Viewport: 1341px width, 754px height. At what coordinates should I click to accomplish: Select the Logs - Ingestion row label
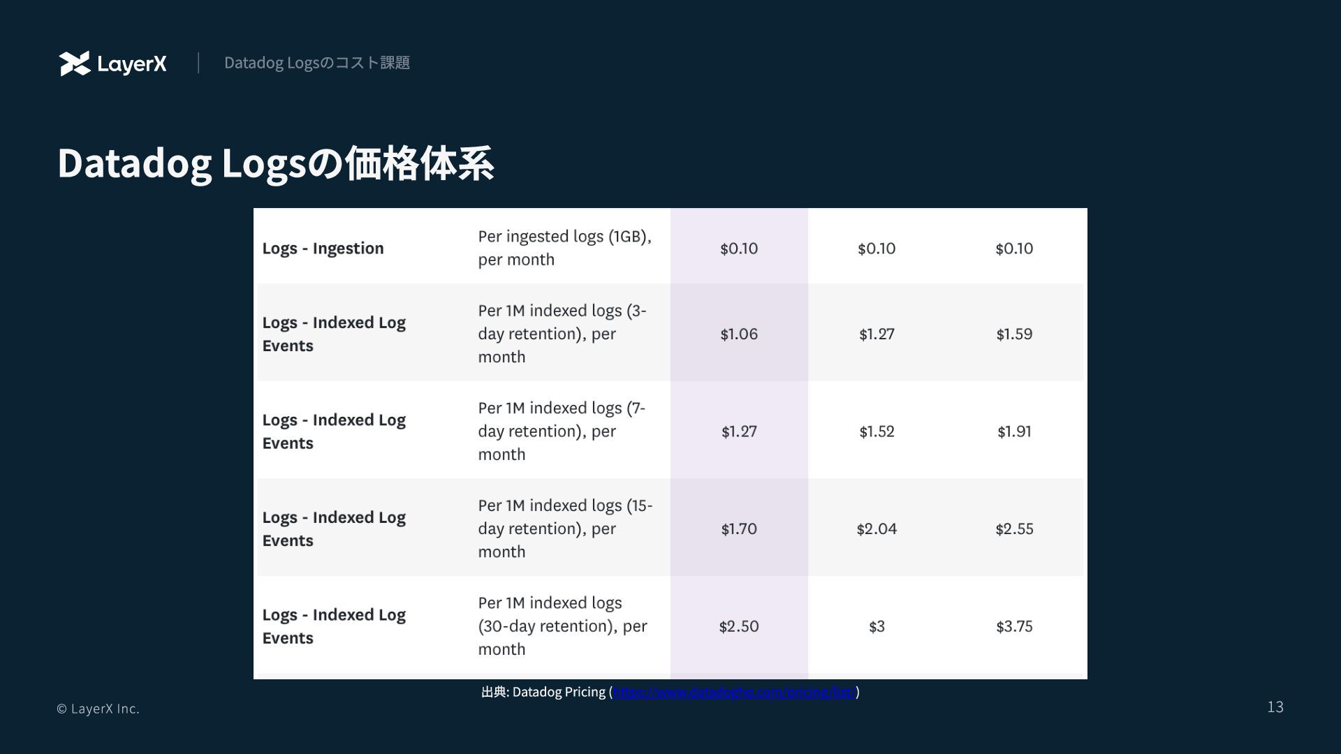[323, 249]
